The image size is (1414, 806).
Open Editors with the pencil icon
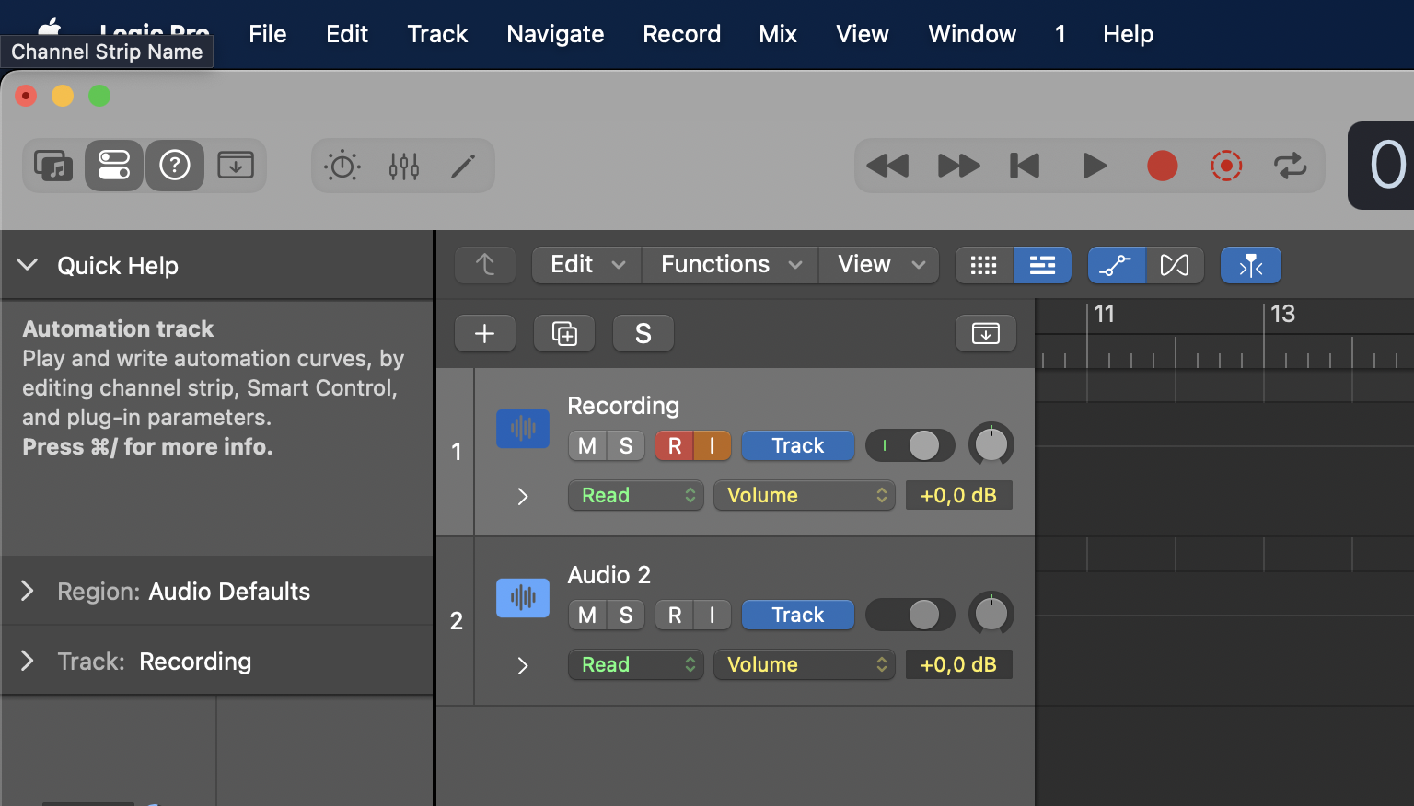(x=463, y=166)
